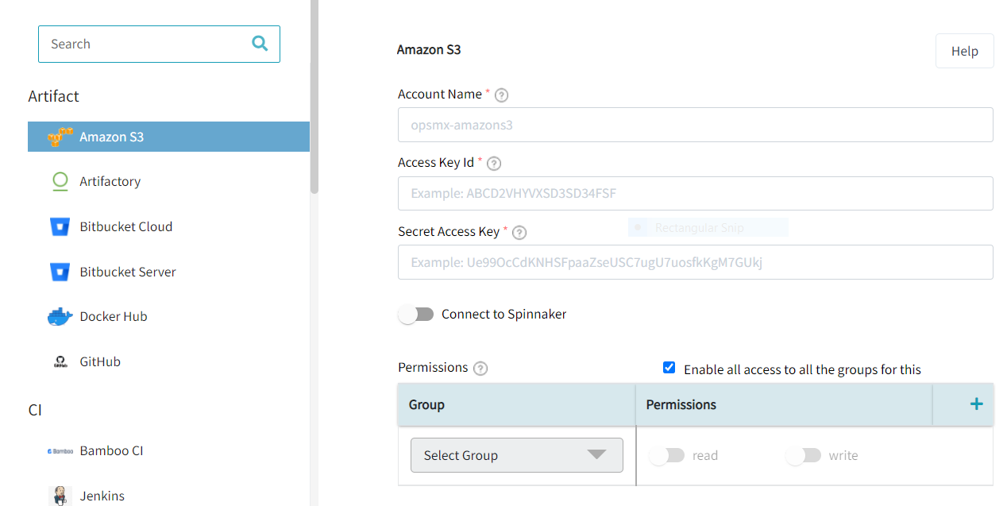
Task: Click into the Access Key Id field
Action: coord(695,193)
